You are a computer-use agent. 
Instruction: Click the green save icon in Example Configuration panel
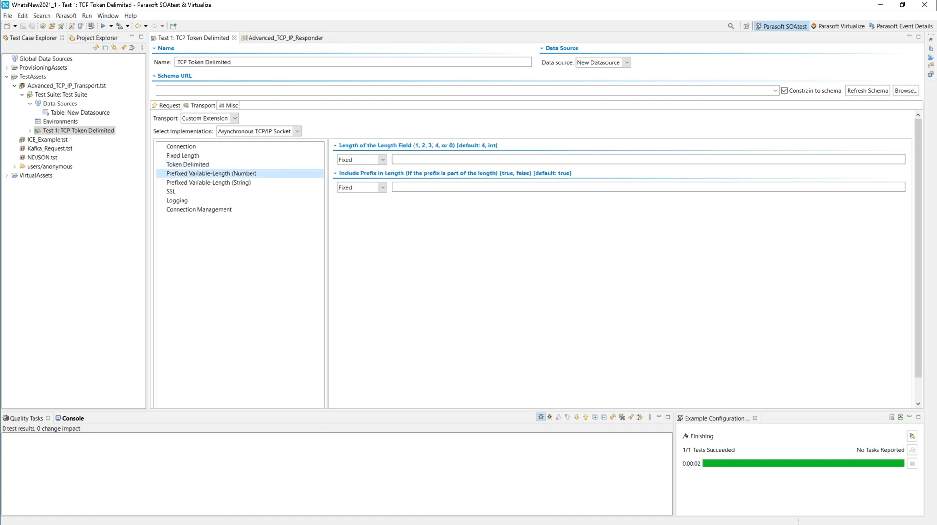tap(900, 417)
